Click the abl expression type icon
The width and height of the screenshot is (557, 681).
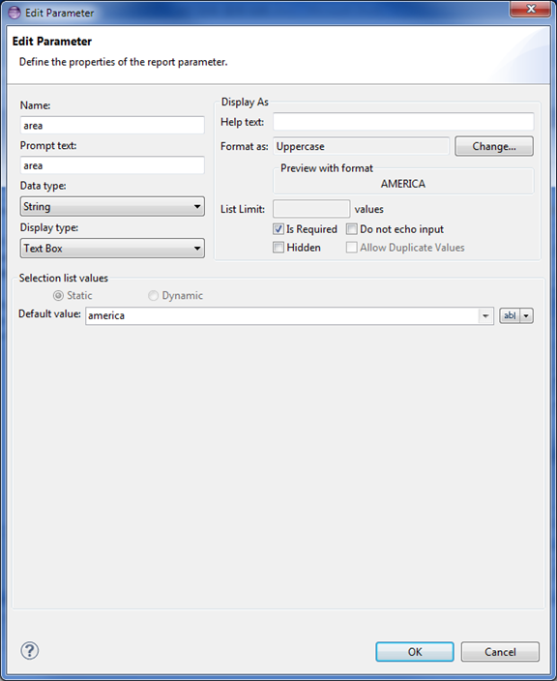(510, 315)
